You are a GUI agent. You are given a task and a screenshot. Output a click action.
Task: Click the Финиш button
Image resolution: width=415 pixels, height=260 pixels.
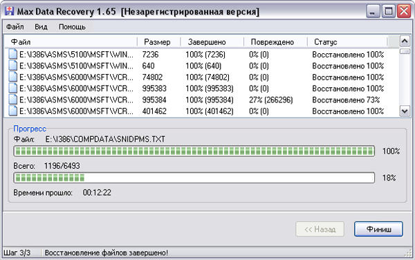tap(378, 229)
